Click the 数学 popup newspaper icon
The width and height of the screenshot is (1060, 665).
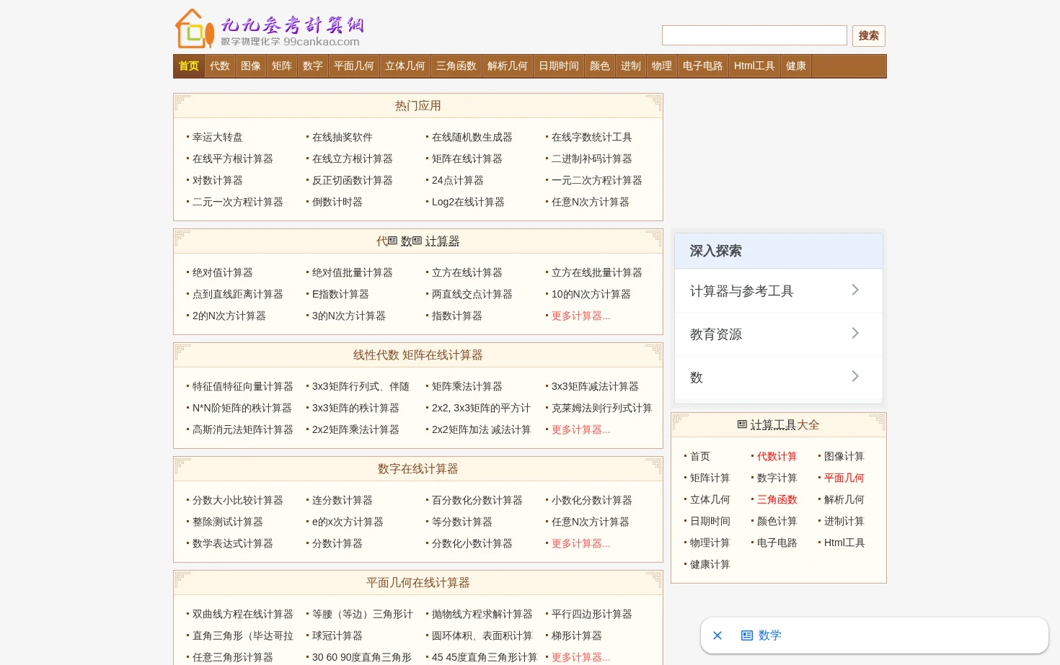coord(747,635)
